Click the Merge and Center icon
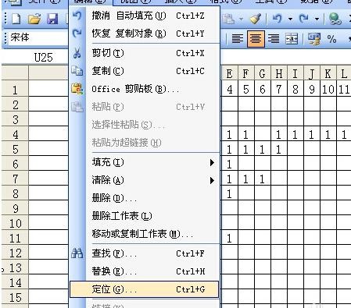This screenshot has width=351, height=308. pos(292,39)
